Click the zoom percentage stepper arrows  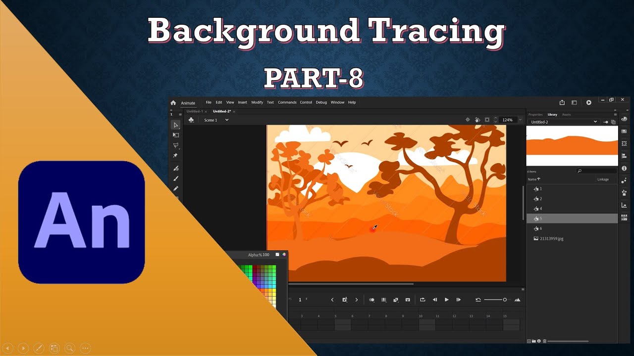tap(496, 120)
